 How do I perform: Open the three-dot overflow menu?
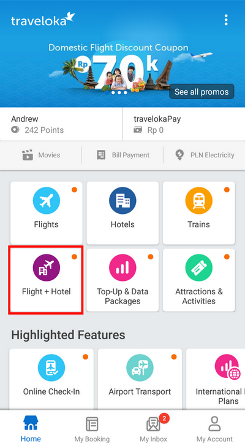pos(226,20)
